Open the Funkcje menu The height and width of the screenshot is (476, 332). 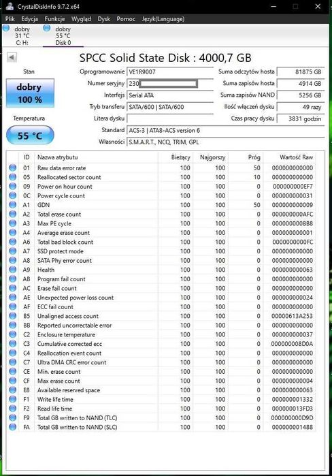tap(54, 19)
